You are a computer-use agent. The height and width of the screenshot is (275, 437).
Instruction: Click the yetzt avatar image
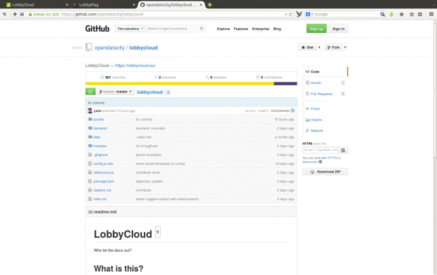tap(90, 111)
